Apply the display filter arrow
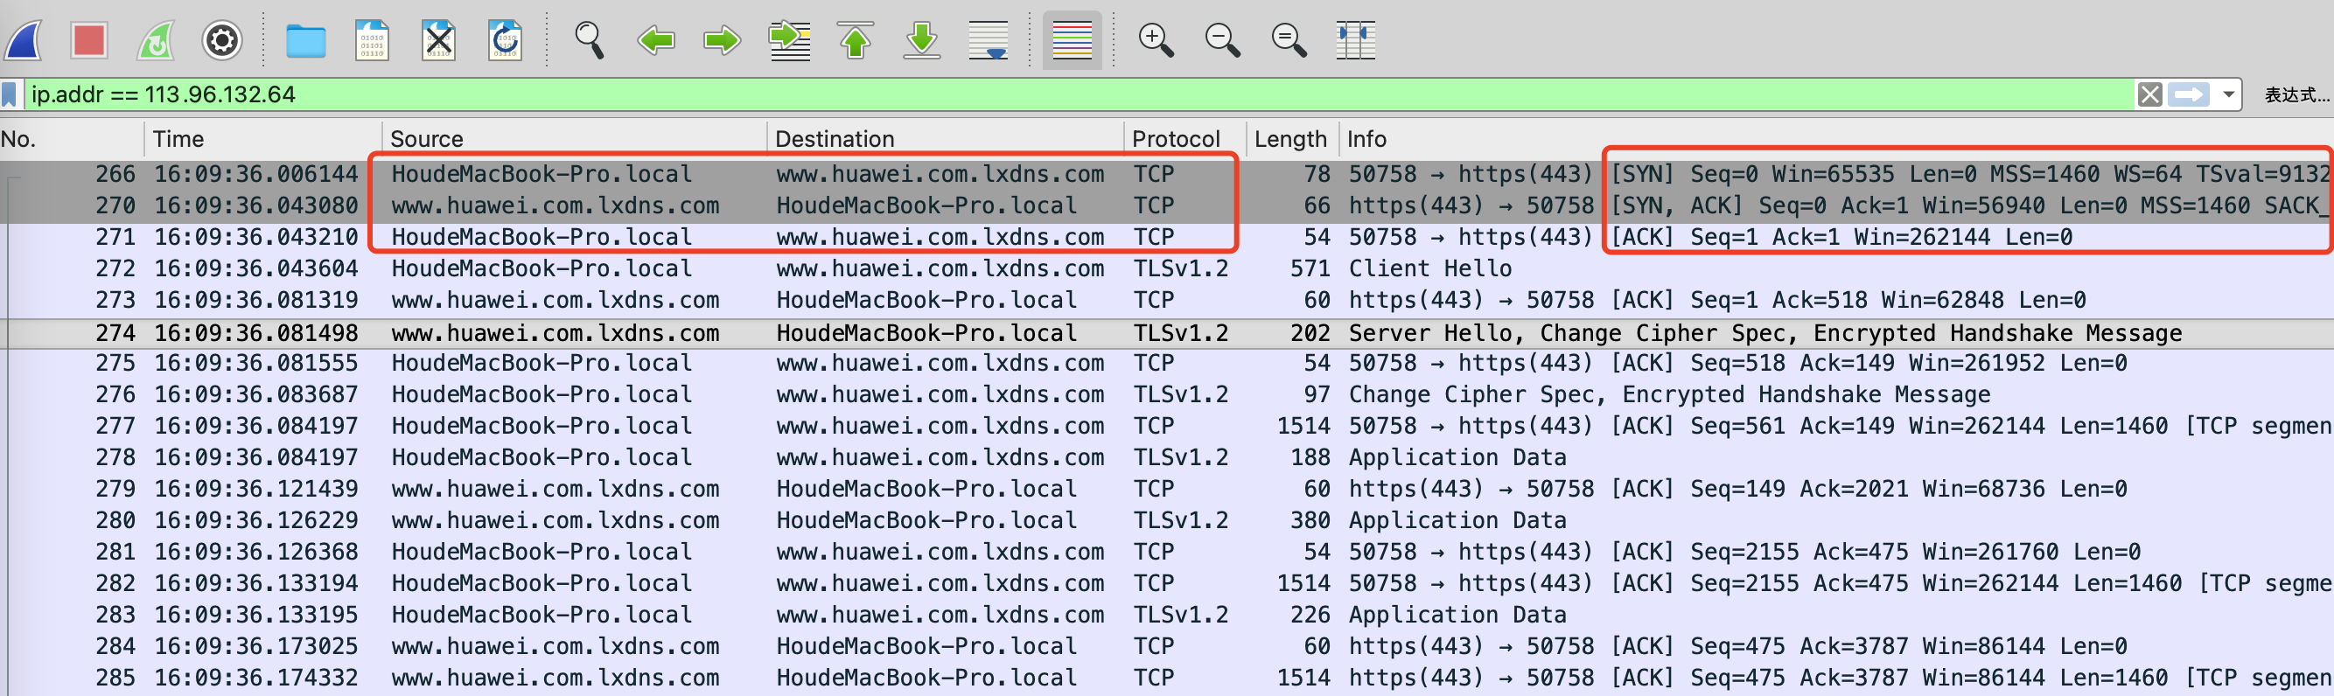Screen dimensions: 2334x696 (2189, 94)
